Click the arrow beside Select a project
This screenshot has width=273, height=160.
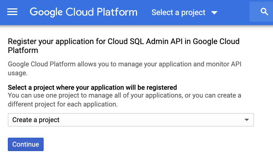click(x=214, y=13)
